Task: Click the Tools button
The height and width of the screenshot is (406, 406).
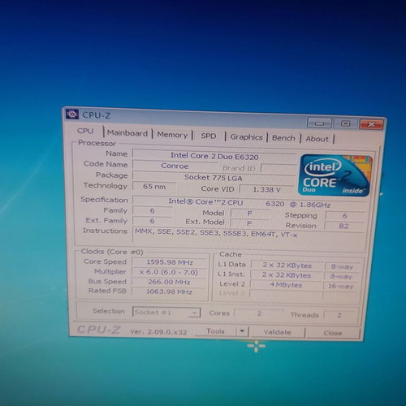Action: 215,330
